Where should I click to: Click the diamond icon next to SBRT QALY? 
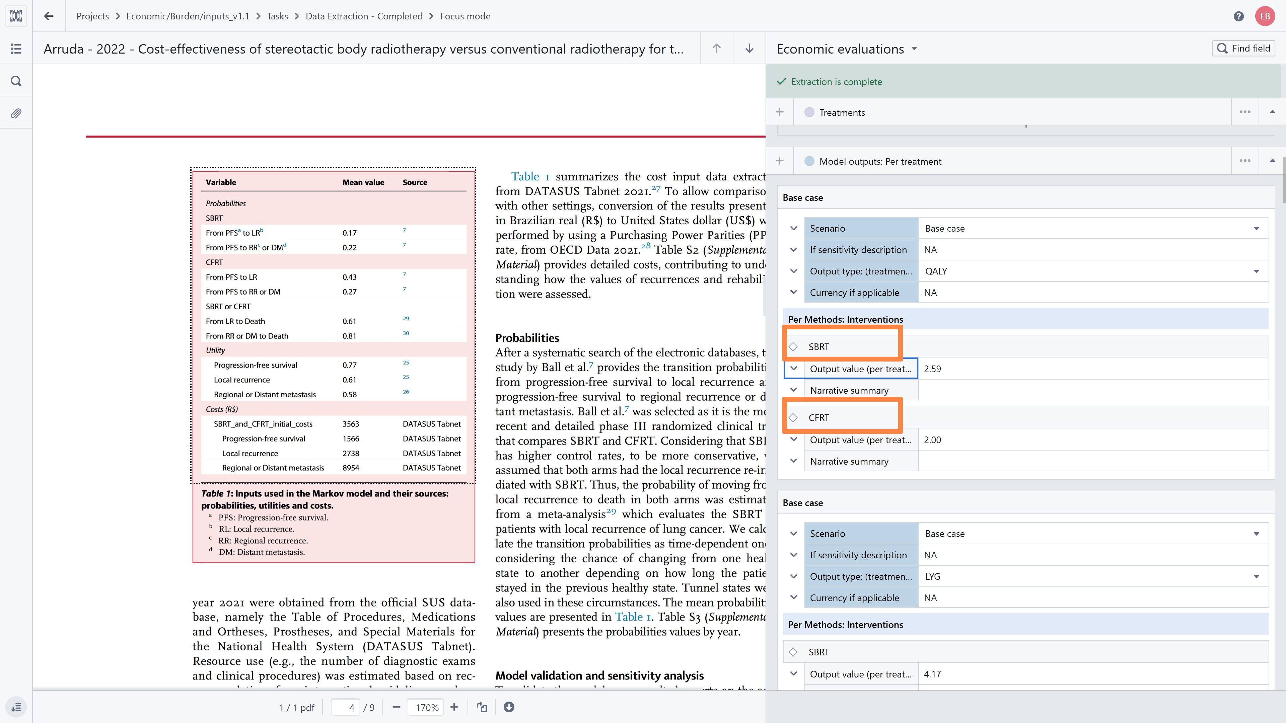click(793, 347)
